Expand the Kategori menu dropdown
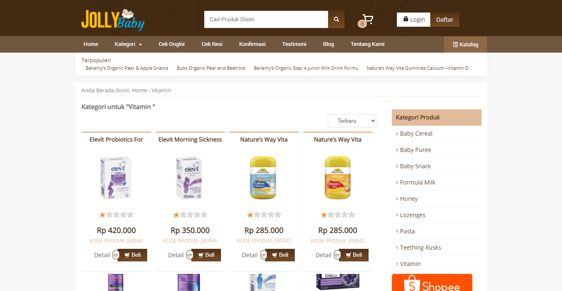 click(x=128, y=44)
